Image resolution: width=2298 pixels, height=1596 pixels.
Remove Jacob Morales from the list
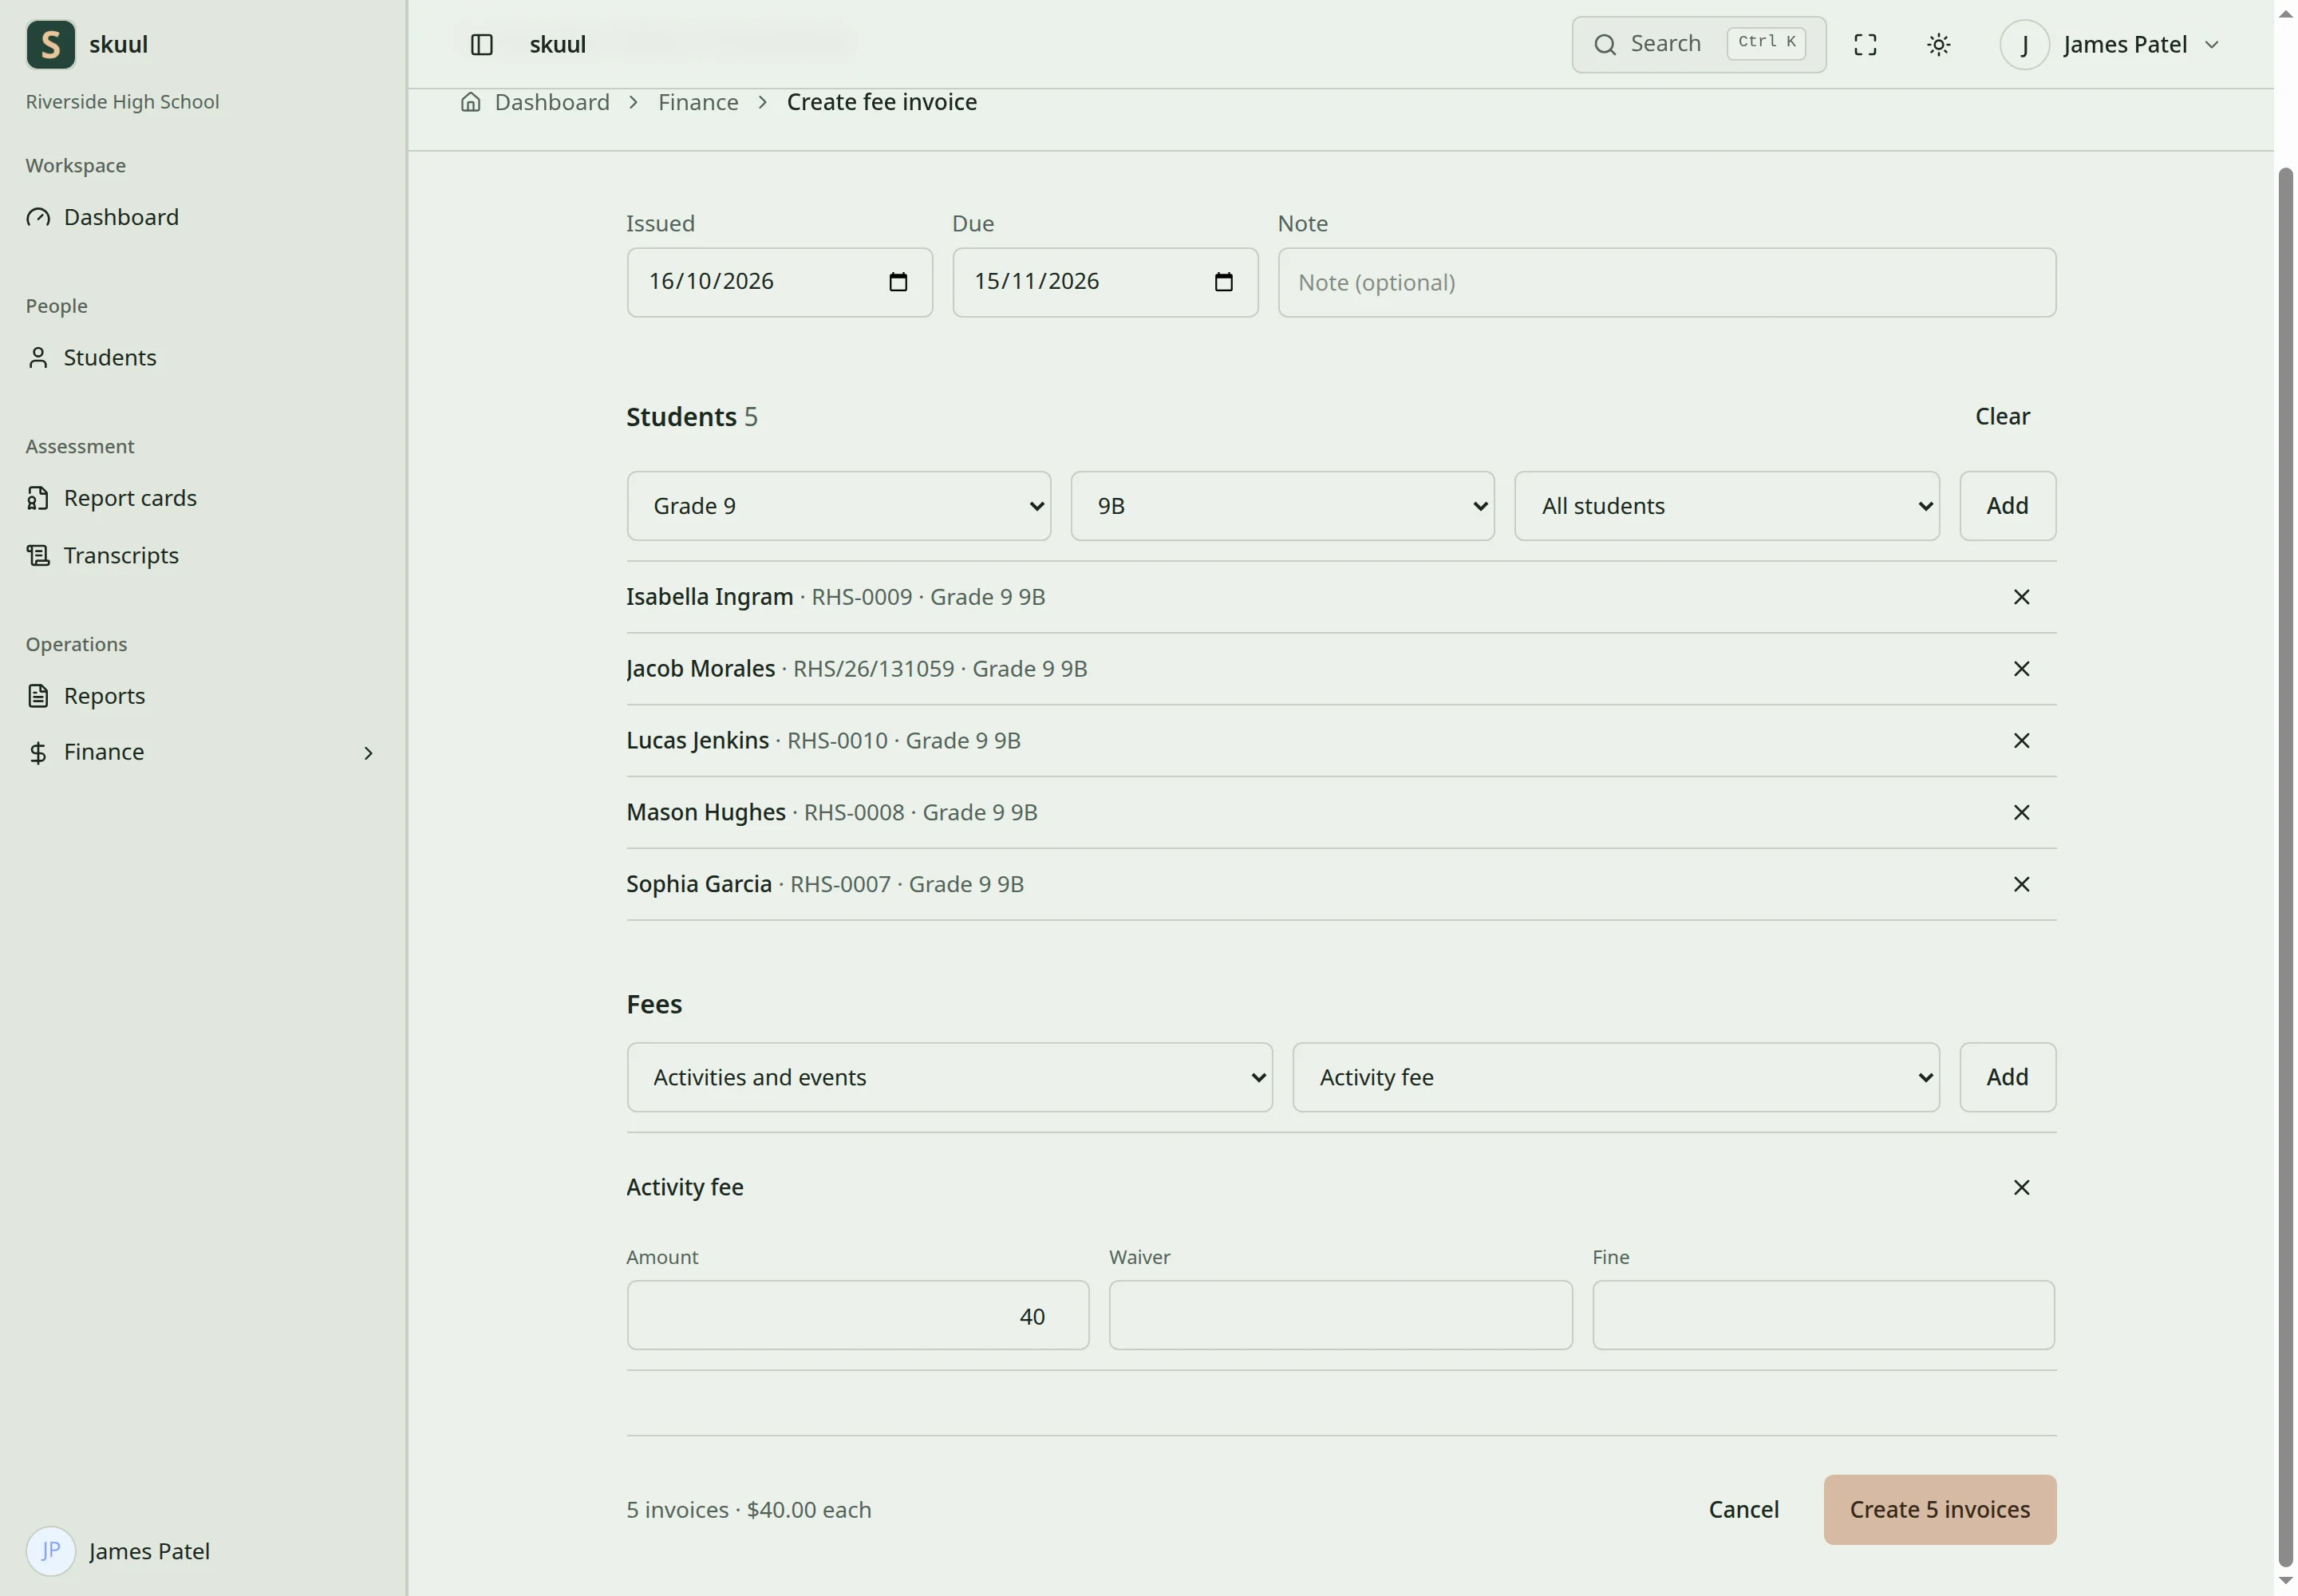point(2021,669)
